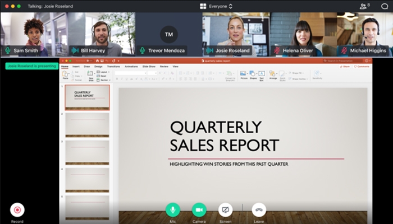Open the Arrange dropdown in ribbon
Screen dimensions: 393x224
[x=273, y=74]
